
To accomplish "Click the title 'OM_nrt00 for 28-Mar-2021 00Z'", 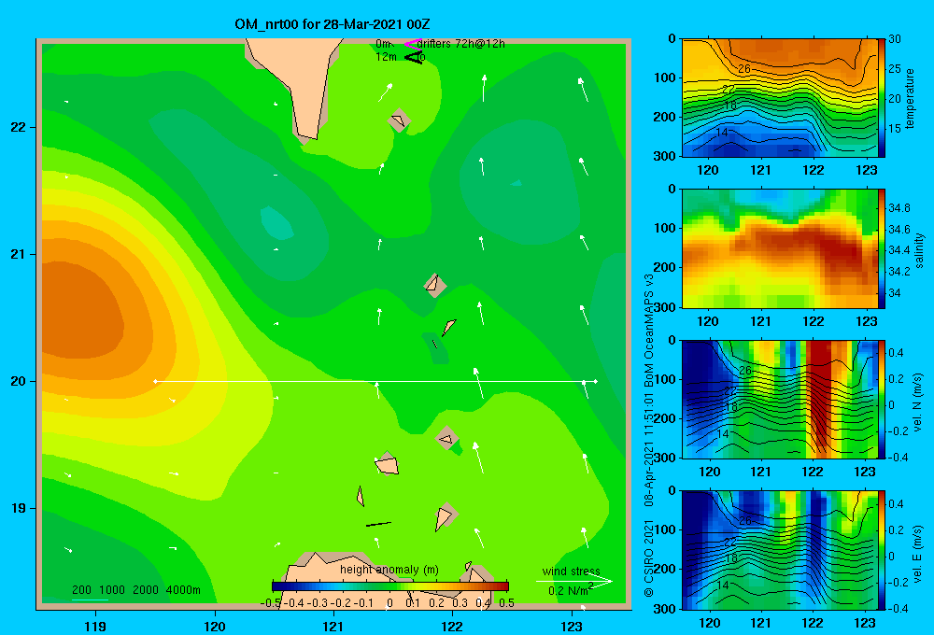I will click(333, 24).
